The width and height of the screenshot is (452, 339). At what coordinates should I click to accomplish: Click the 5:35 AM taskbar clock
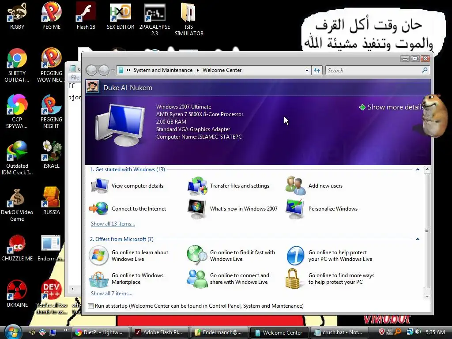(435, 332)
